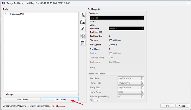The width and height of the screenshot is (191, 110).
Task: Click the Vendor label
Action: [93, 25]
